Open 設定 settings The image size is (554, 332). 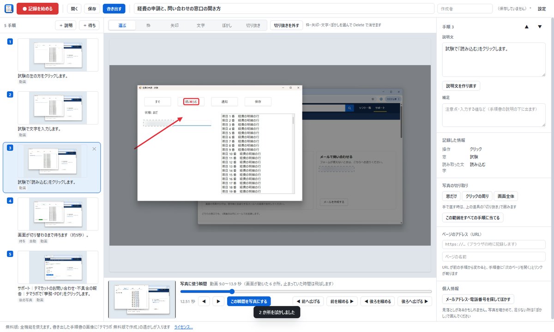542,9
